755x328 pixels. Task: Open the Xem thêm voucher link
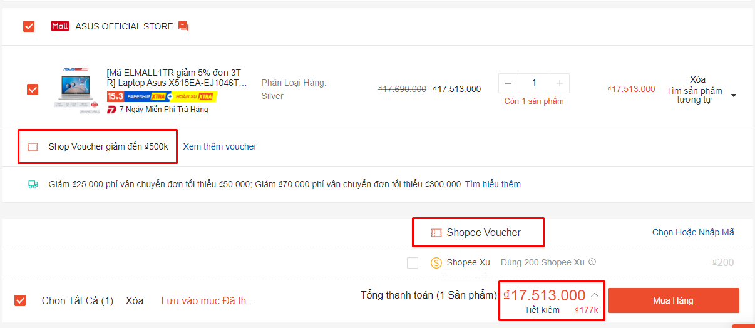coord(220,146)
